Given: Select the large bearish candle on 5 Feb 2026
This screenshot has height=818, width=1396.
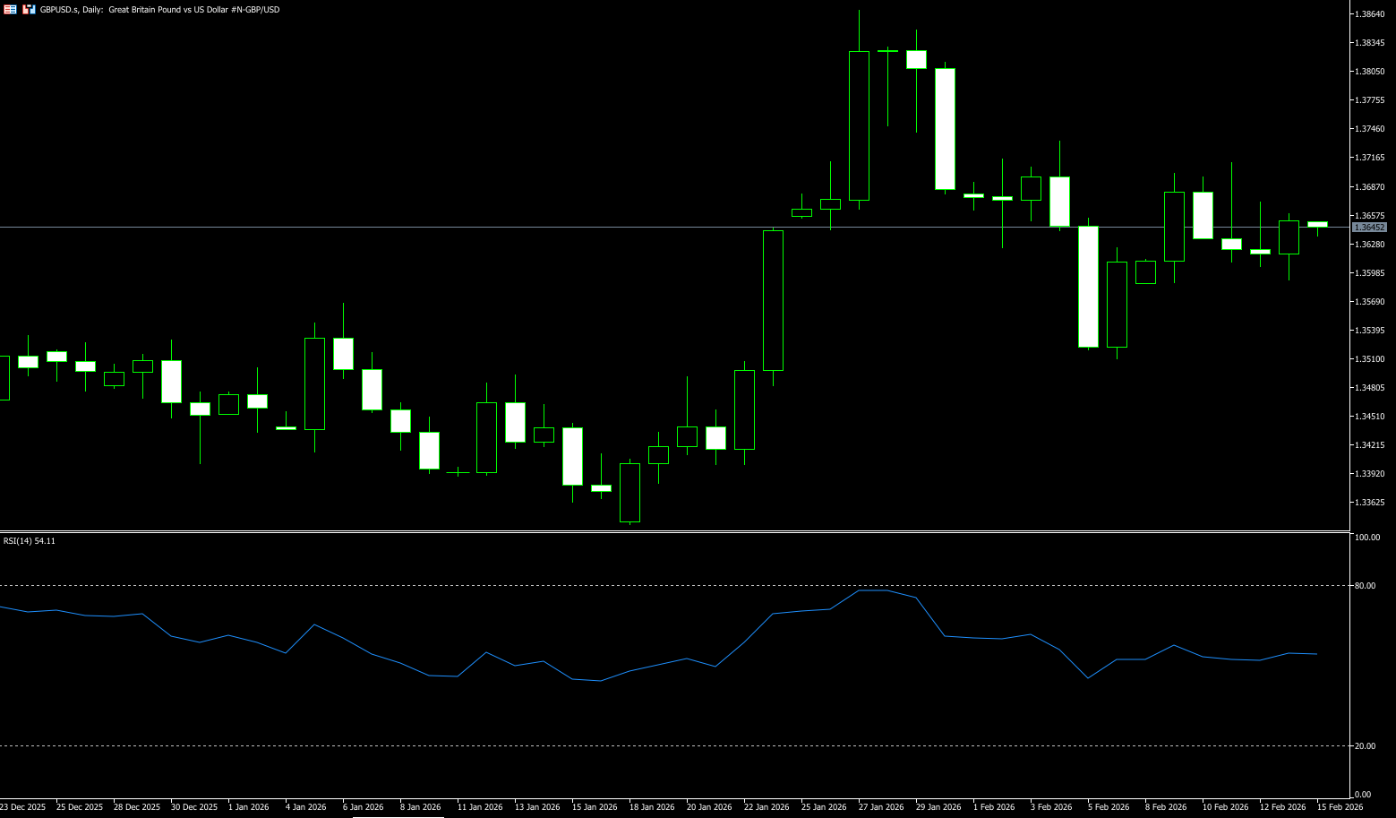Looking at the screenshot, I should [x=1088, y=287].
